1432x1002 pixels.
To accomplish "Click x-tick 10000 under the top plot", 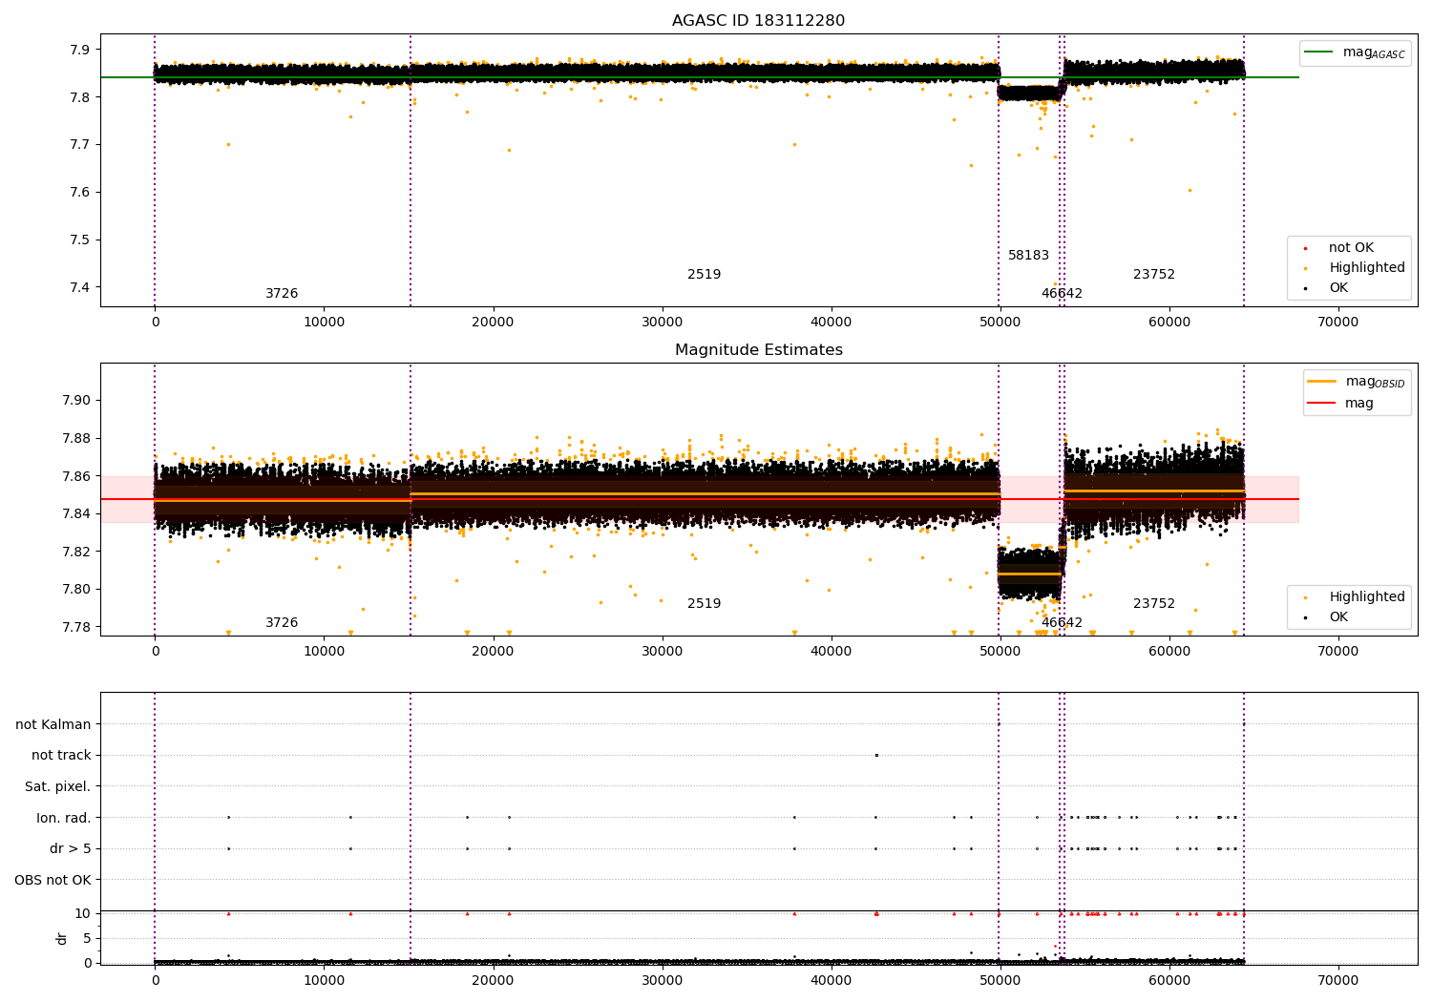I will pyautogui.click(x=325, y=323).
